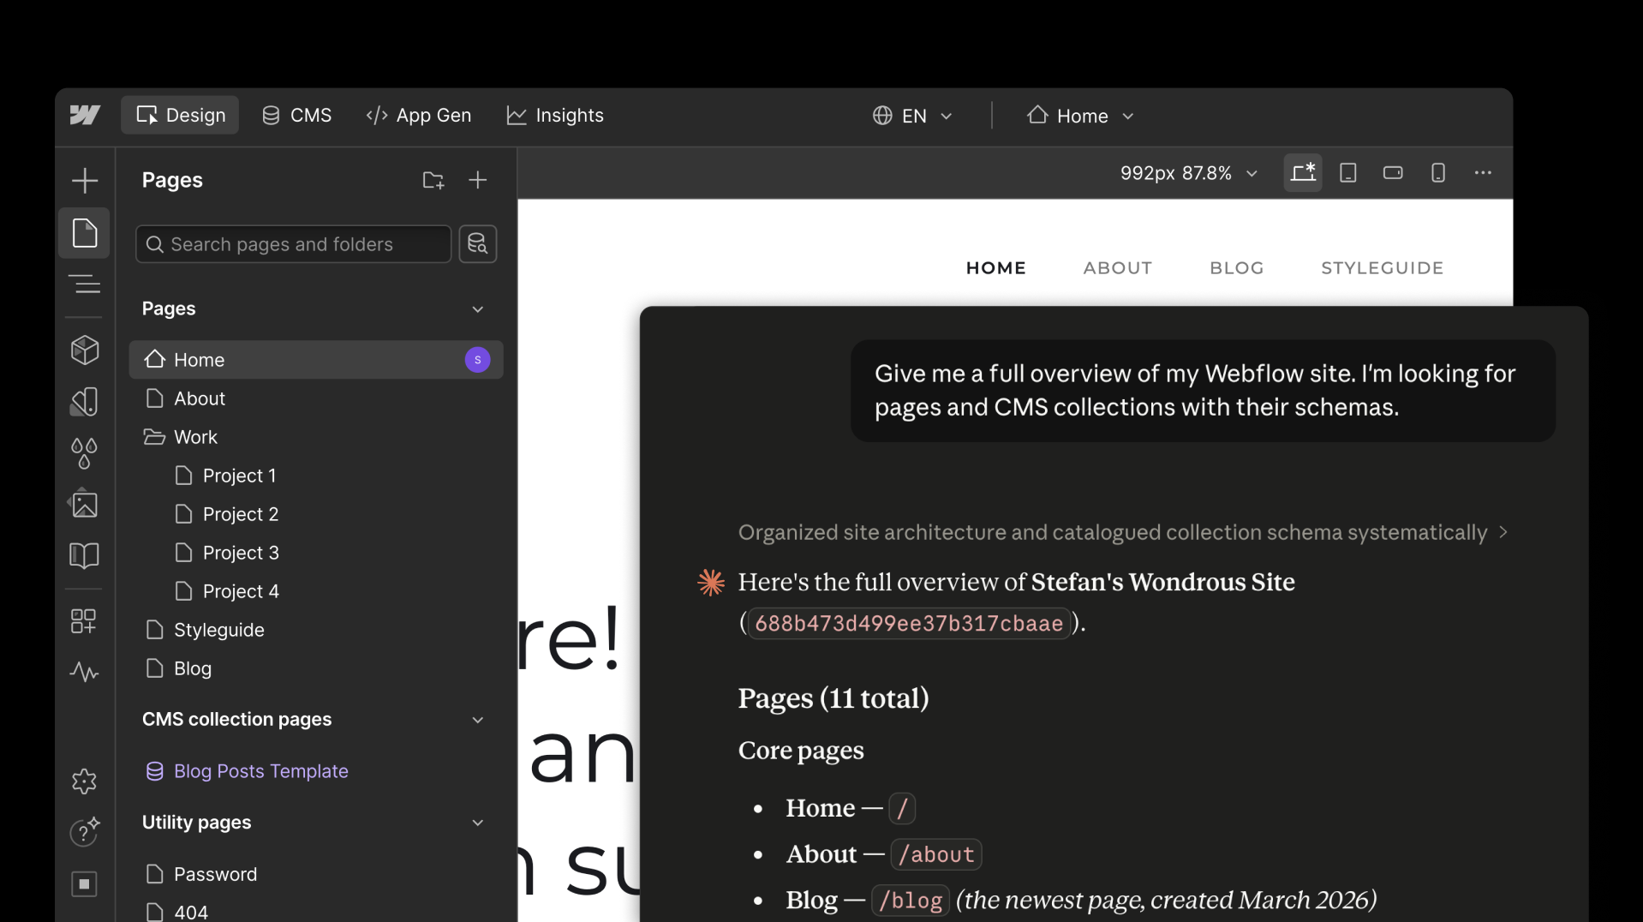This screenshot has width=1643, height=922.
Task: Open the Apps grid icon
Action: tap(84, 620)
